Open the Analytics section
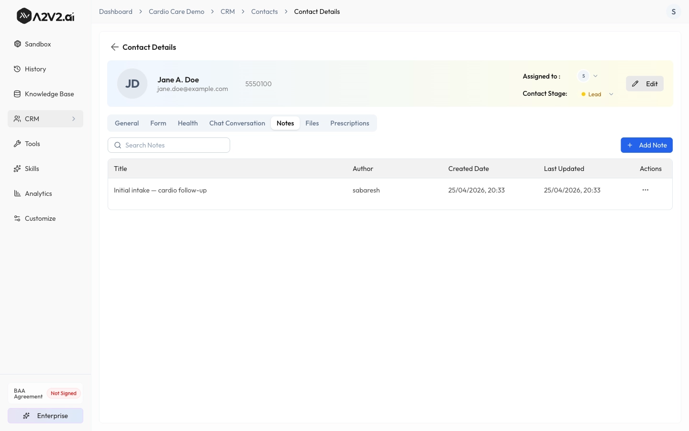 [x=38, y=193]
